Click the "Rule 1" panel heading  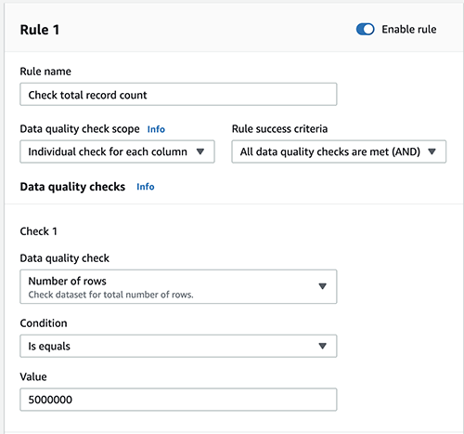coord(40,30)
